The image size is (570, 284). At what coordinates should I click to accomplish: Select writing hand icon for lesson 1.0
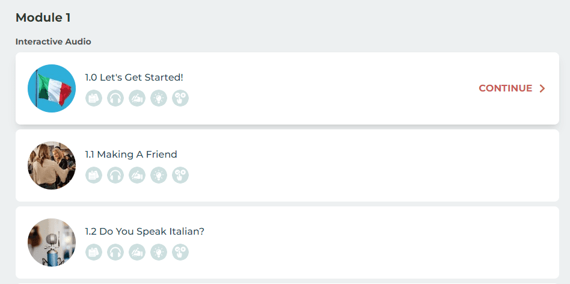click(x=137, y=98)
